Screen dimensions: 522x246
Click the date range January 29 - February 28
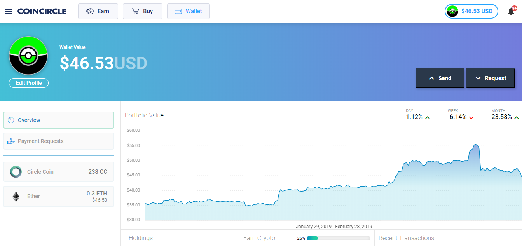pos(334,226)
